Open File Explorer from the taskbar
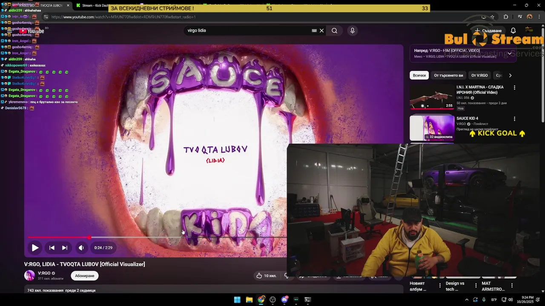545x306 pixels. pos(249,300)
